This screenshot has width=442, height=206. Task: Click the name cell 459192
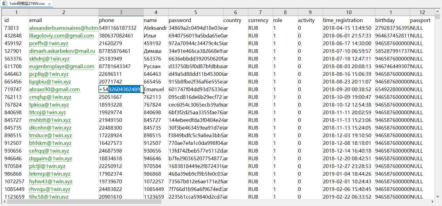(156, 43)
